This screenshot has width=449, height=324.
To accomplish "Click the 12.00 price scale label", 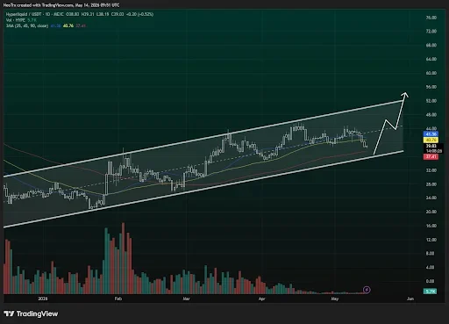I will pos(431,240).
